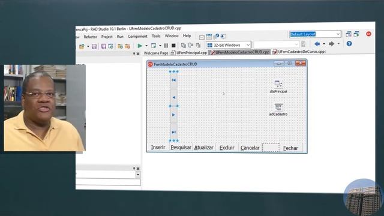The image size is (384, 216).
Task: Click the black Stop program icon
Action: [x=173, y=46]
